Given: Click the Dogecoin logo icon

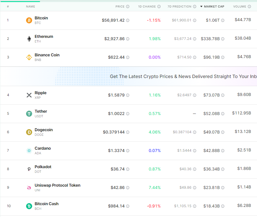Looking at the screenshot, I should [x=29, y=132].
